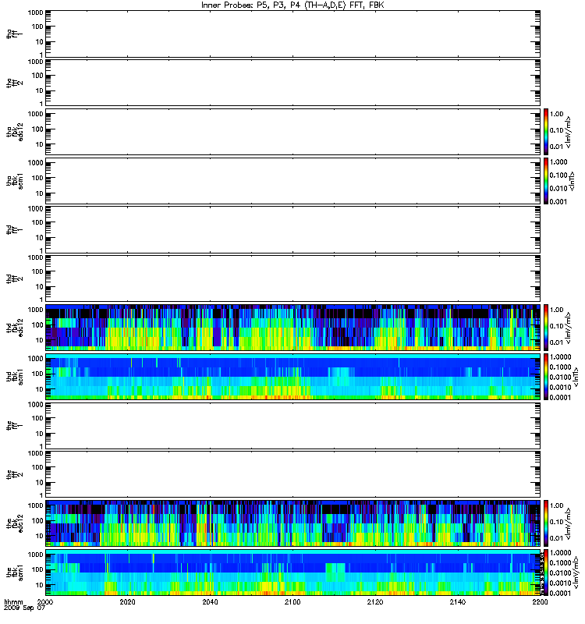This screenshot has height=624, width=585.
Task: Click the color bar beside the fbk edc12
Action: pos(546,523)
